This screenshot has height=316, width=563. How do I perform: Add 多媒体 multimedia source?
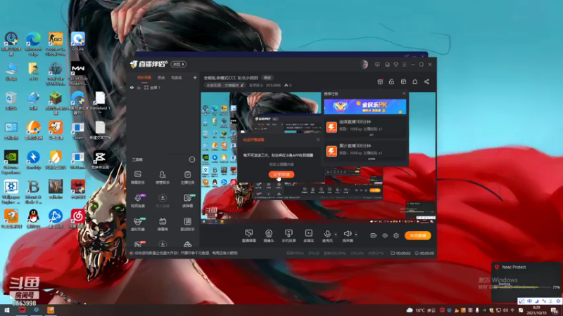click(x=309, y=236)
